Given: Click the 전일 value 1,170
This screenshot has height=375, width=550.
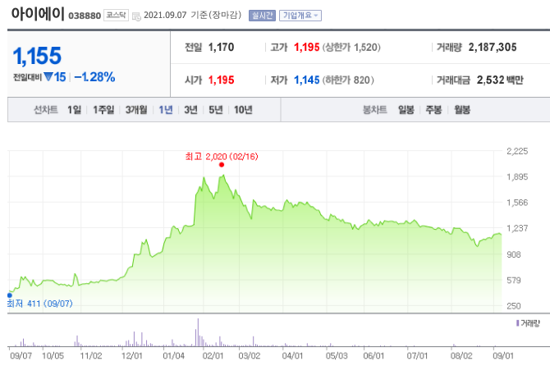Looking at the screenshot, I should 221,48.
